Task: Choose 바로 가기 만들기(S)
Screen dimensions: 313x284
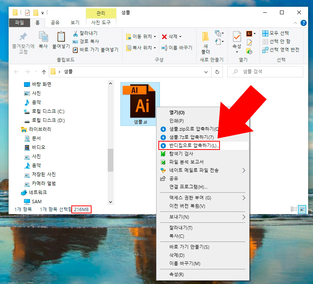Action: (189, 247)
